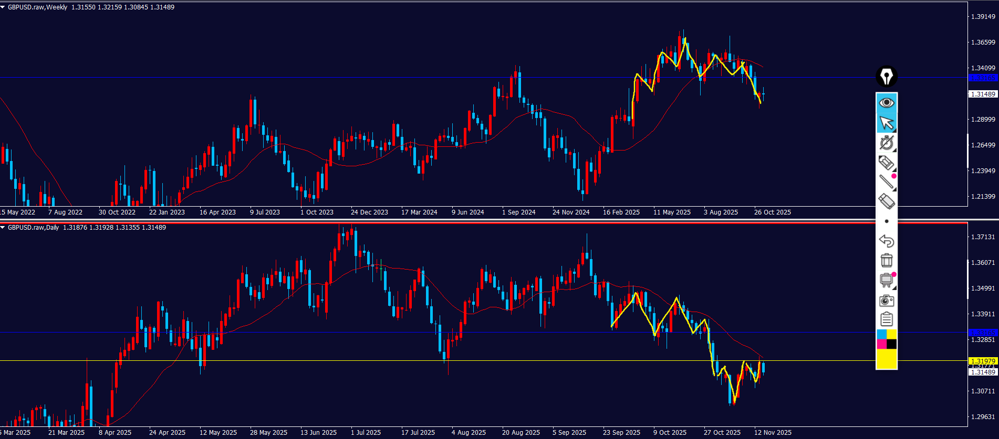Screen dimensions: 999x439
Task: Select the straight line tool
Action: click(887, 182)
